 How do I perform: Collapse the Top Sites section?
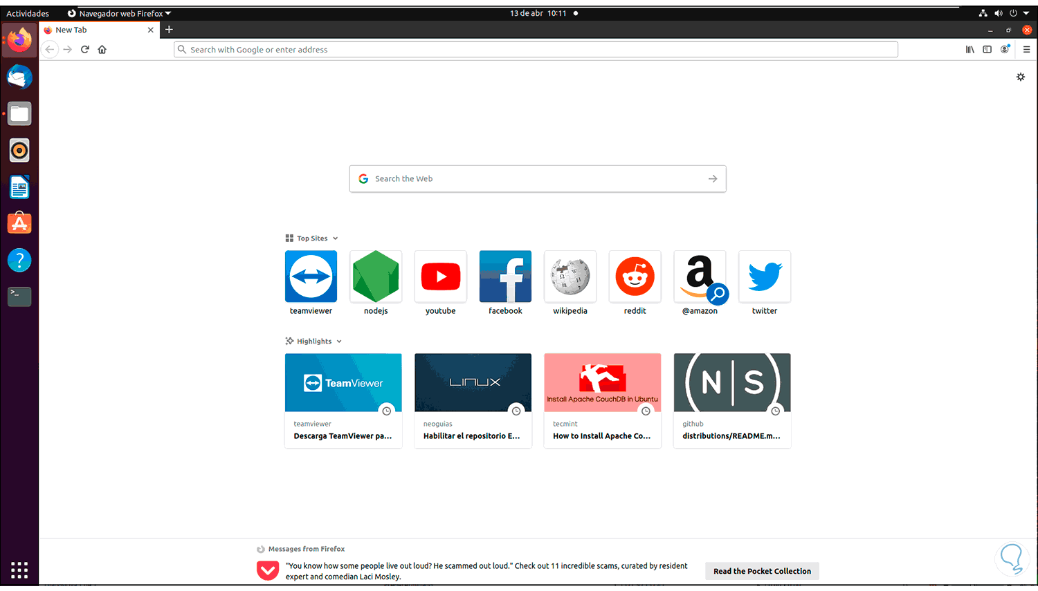335,238
